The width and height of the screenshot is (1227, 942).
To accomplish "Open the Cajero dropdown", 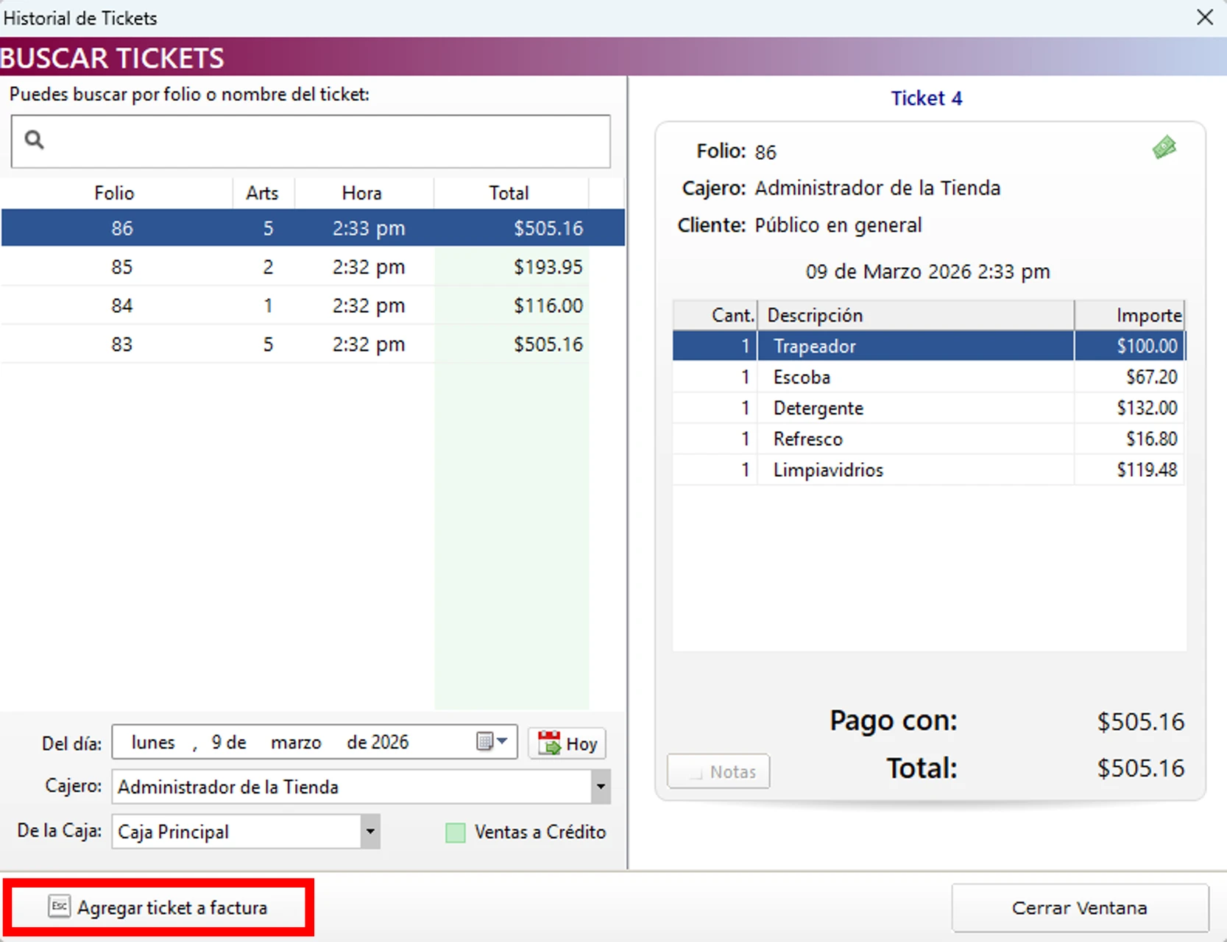I will pos(601,787).
